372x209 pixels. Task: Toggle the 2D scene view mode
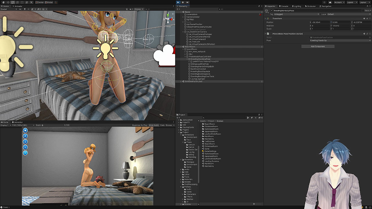coord(20,9)
